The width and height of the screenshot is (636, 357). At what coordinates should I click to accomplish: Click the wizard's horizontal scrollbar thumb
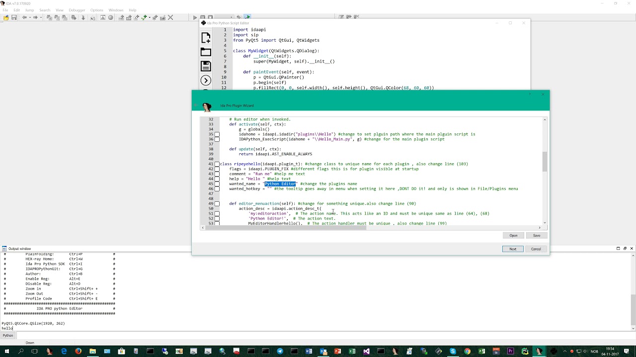pos(286,228)
